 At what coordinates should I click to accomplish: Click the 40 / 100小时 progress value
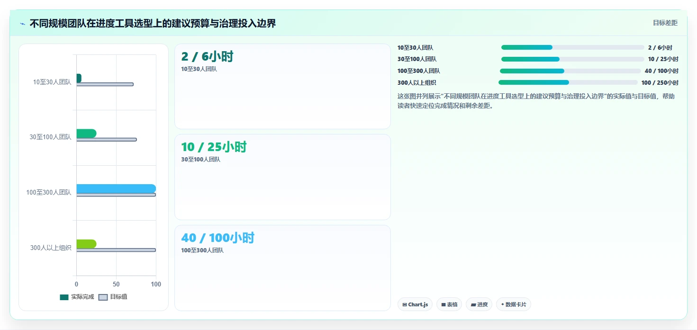[661, 71]
